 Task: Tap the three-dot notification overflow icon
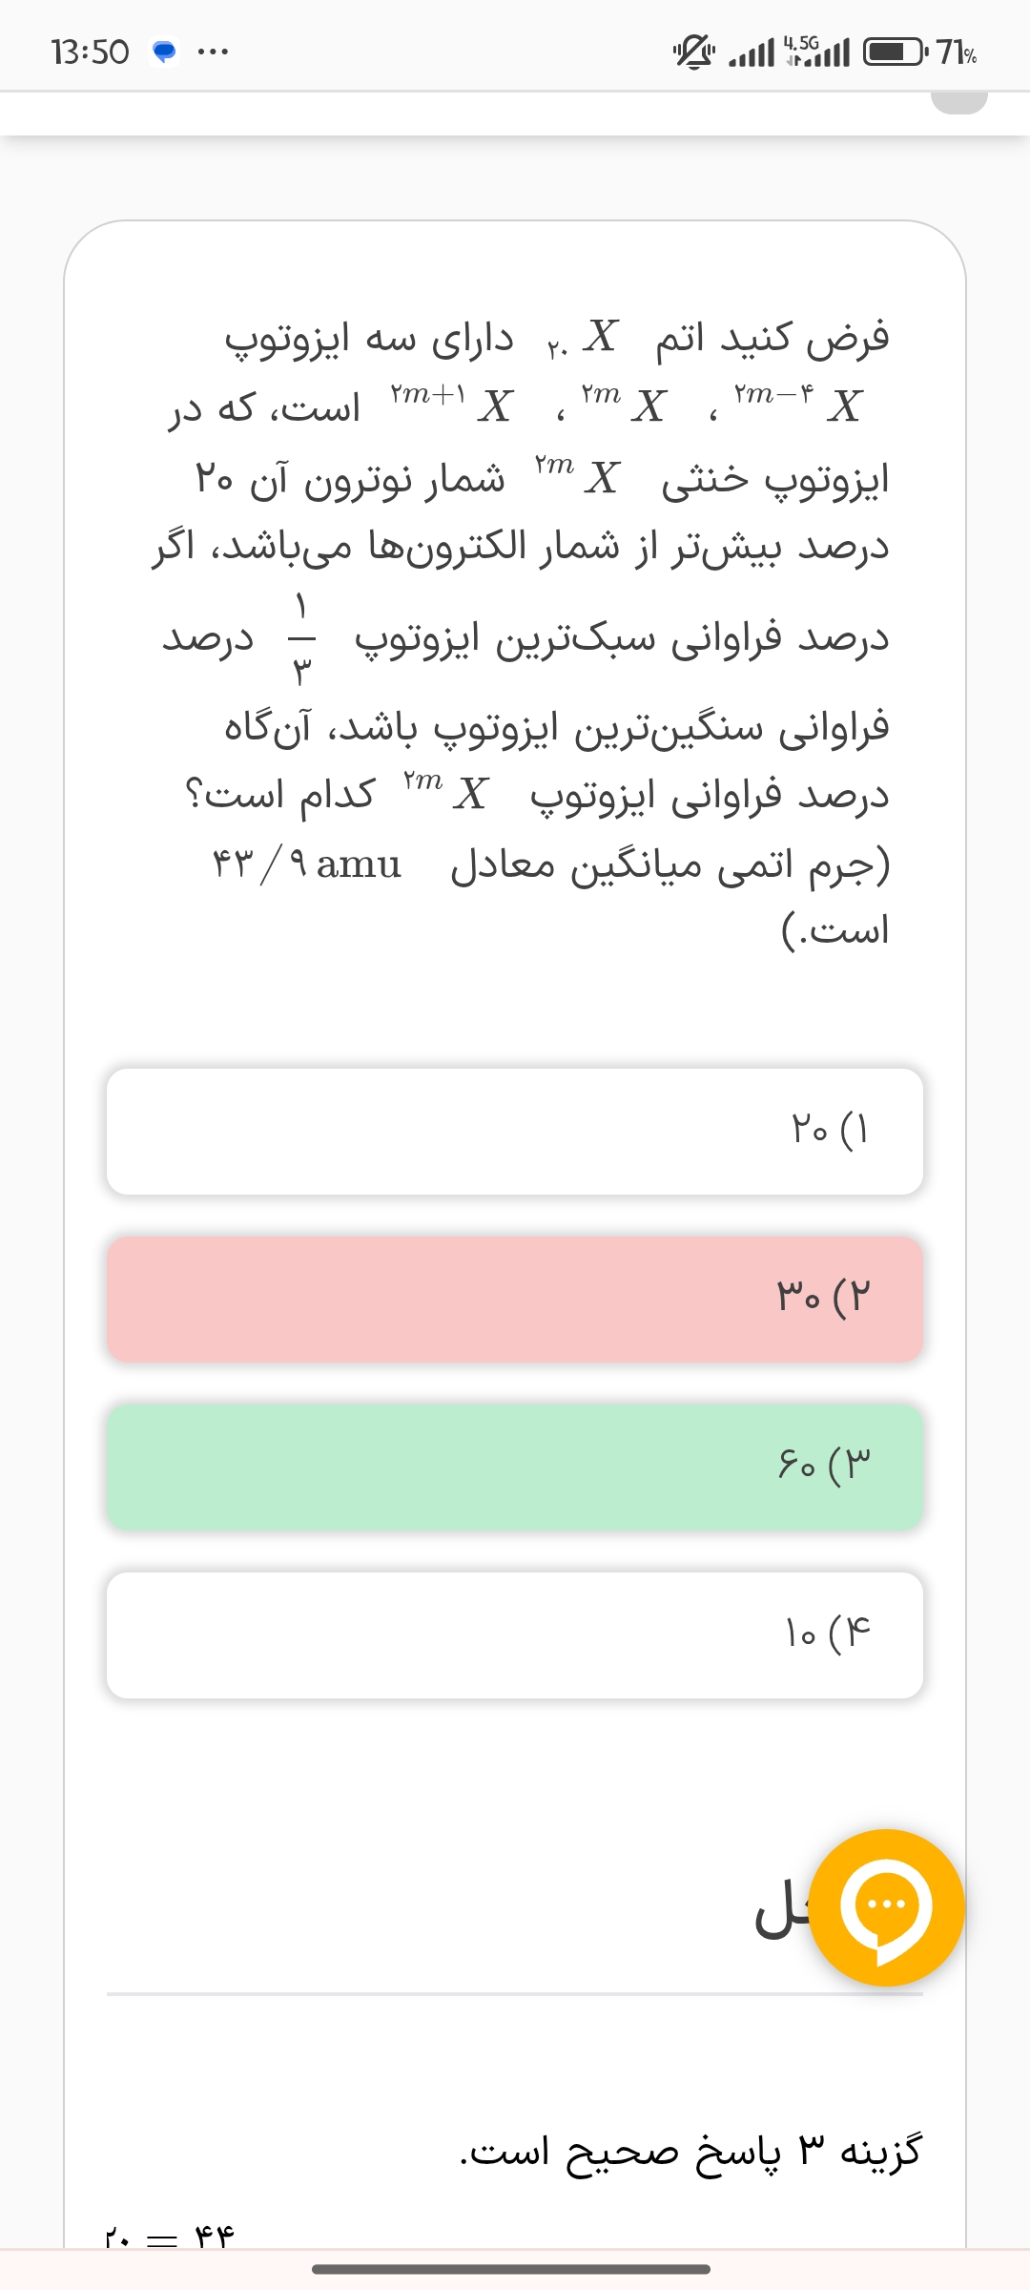[x=212, y=52]
